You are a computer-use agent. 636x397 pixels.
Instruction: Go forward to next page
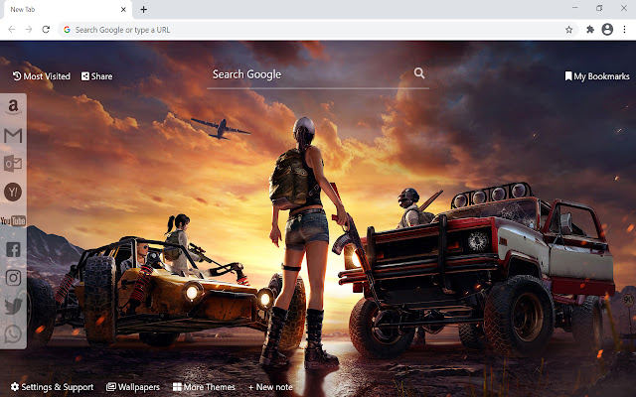29,29
